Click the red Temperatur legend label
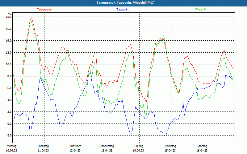Viewport: 247px width, 154px height. click(44, 10)
